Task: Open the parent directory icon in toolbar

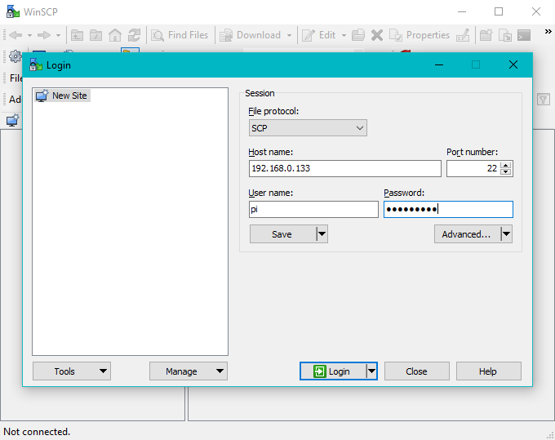Action: click(78, 35)
